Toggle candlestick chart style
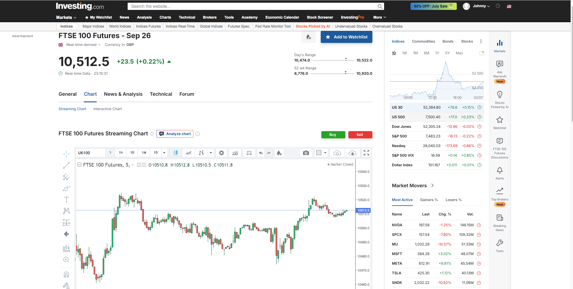The width and height of the screenshot is (573, 289). (176, 153)
